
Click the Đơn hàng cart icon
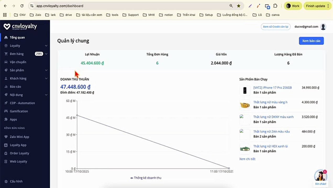point(6,54)
